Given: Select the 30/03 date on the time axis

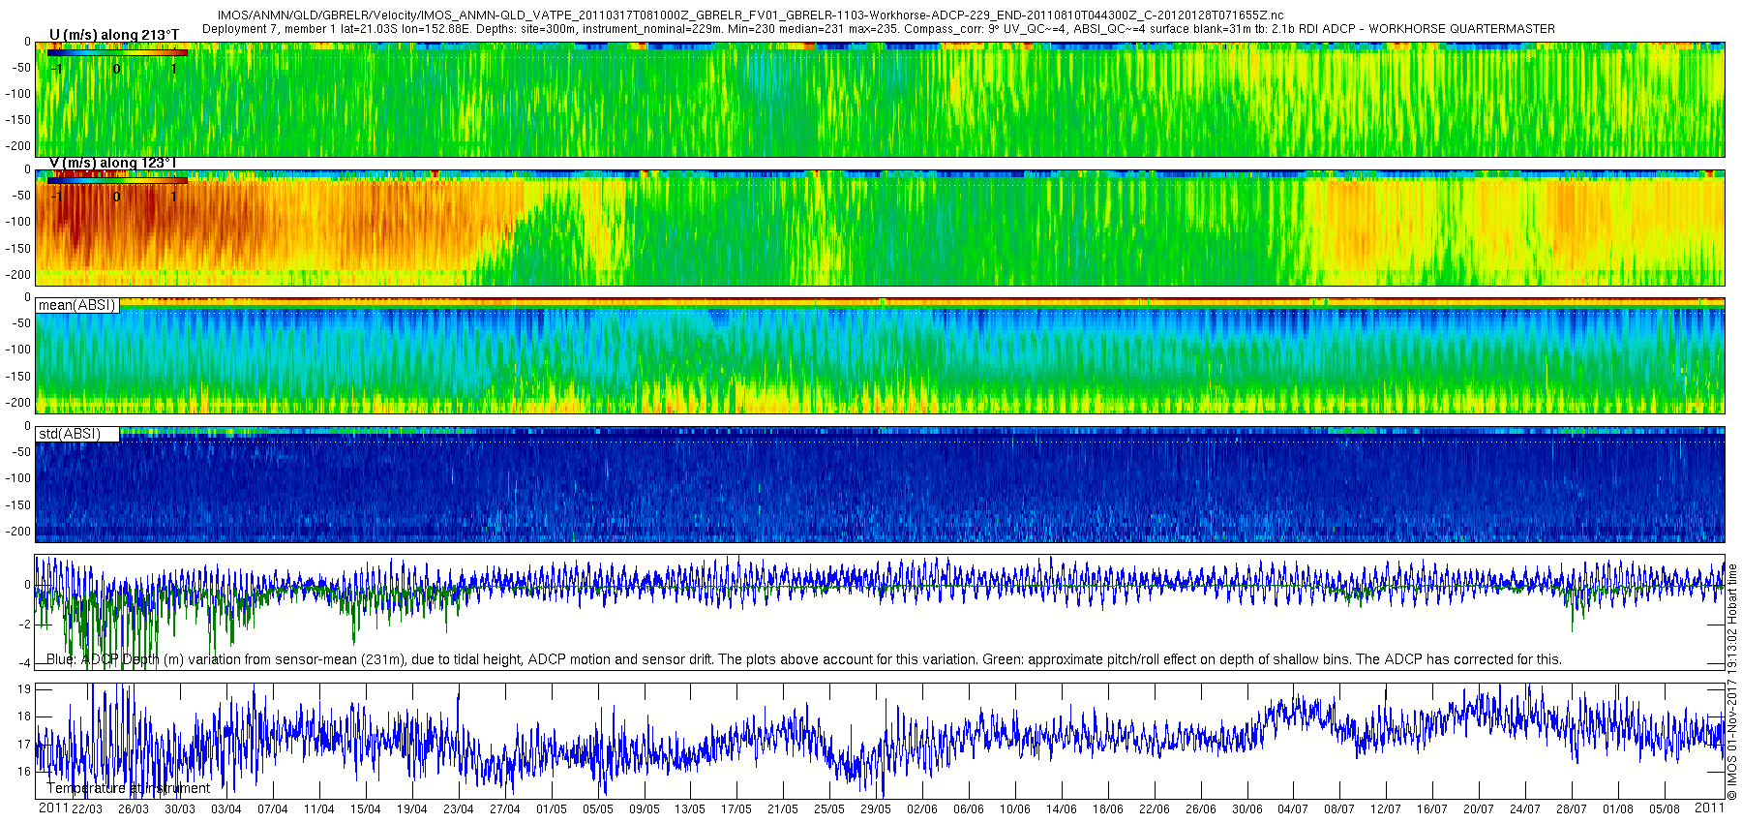Looking at the screenshot, I should click(x=180, y=809).
